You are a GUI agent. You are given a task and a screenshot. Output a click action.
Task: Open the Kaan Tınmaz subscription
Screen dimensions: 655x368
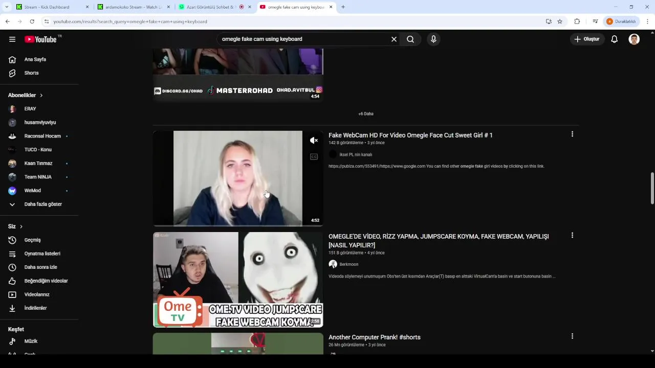39,164
